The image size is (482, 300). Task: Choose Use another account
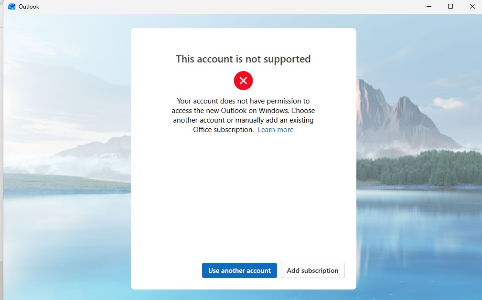click(x=239, y=270)
